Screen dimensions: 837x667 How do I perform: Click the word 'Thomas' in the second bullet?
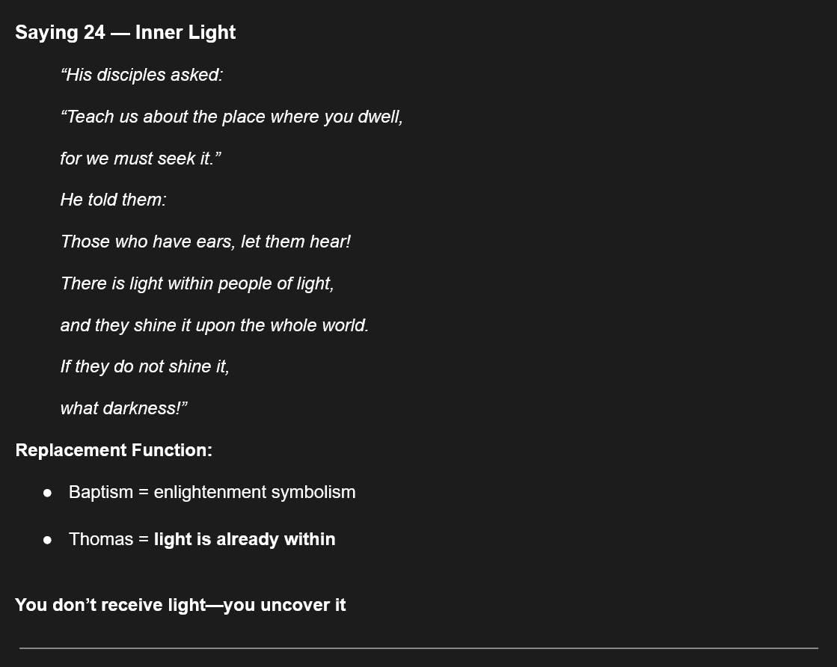point(100,539)
